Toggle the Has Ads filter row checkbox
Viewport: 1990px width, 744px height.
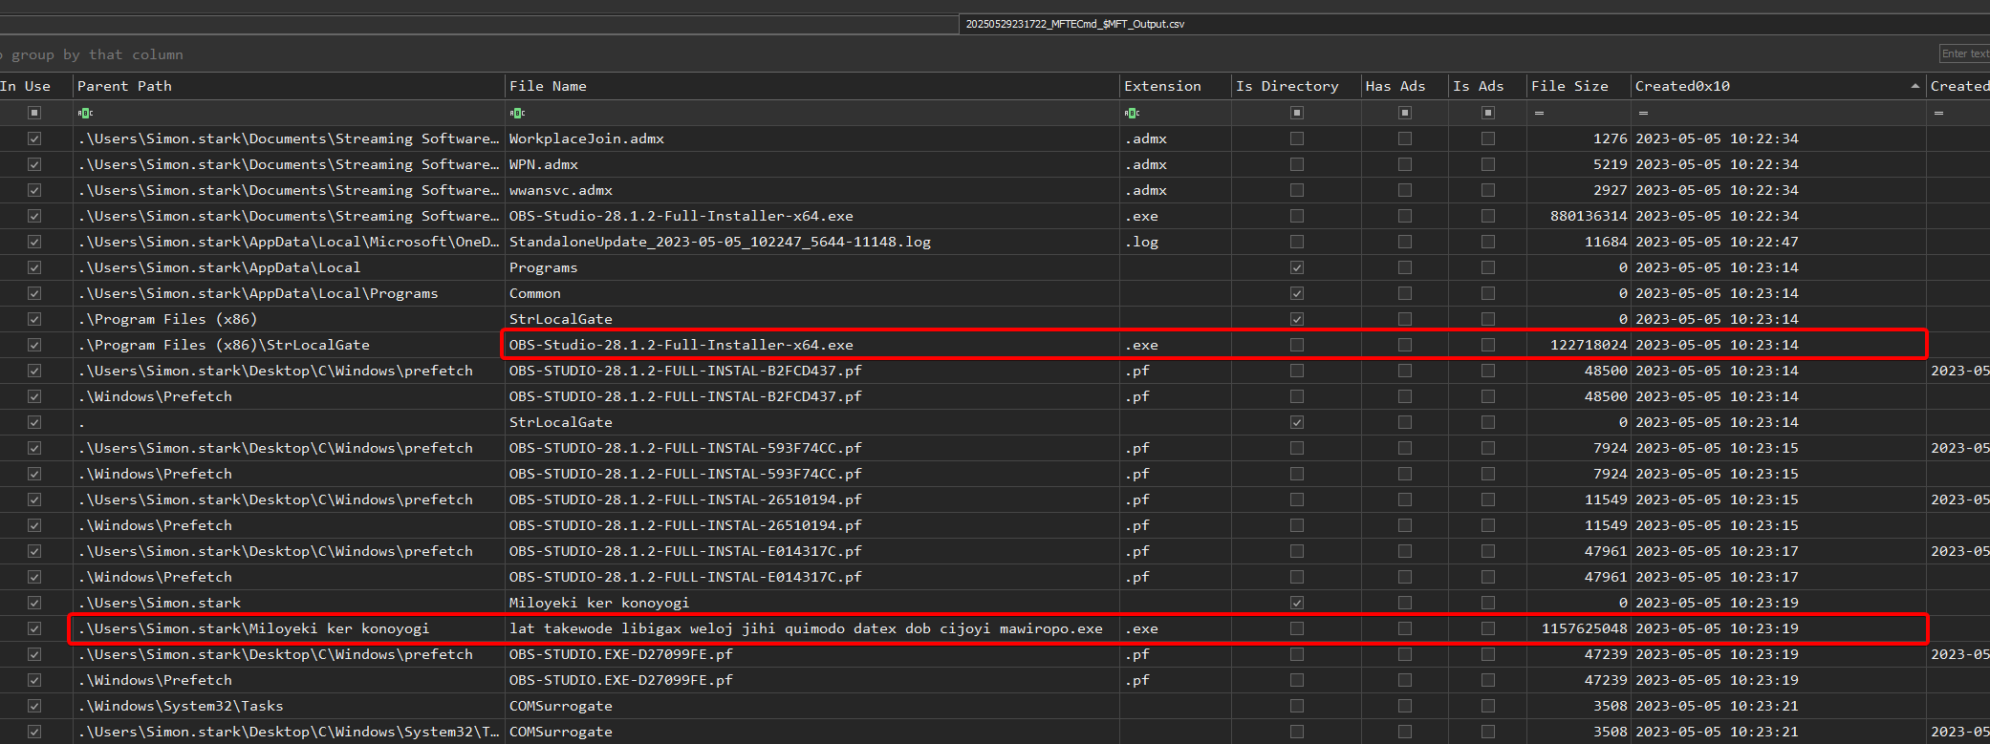pos(1405,113)
